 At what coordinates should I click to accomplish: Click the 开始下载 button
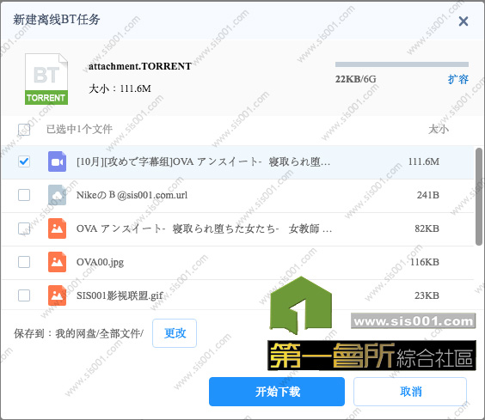277,392
